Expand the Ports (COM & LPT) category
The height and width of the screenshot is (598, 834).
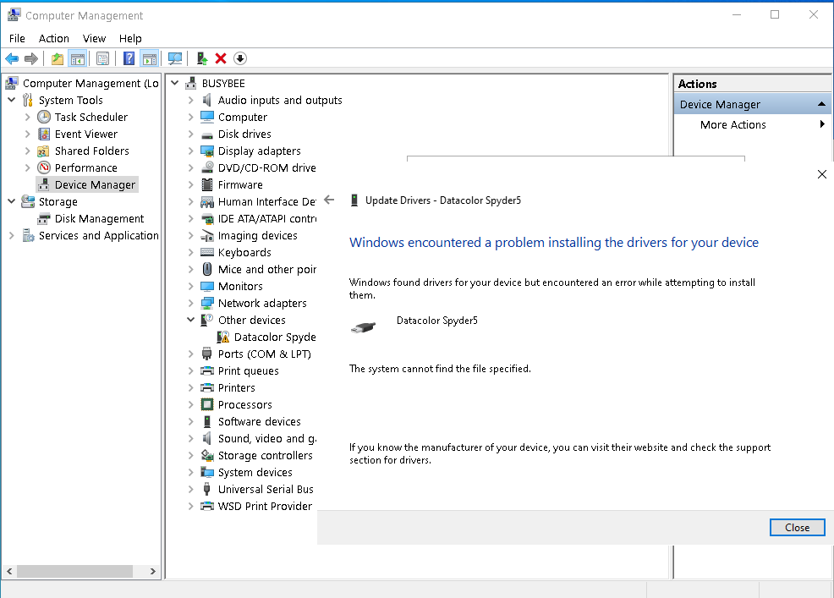190,354
